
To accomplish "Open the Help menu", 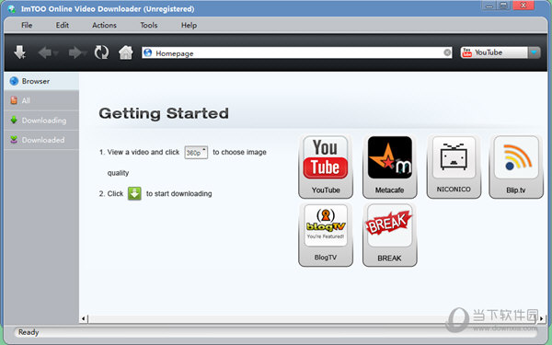I will [189, 25].
